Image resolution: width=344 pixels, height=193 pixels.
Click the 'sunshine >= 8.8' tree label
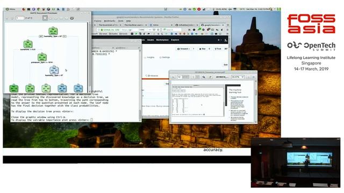pos(28,49)
